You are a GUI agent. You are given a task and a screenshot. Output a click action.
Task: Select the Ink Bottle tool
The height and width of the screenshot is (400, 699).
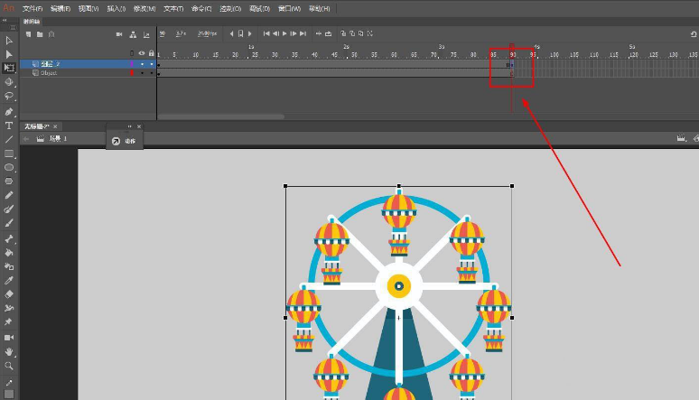click(9, 266)
